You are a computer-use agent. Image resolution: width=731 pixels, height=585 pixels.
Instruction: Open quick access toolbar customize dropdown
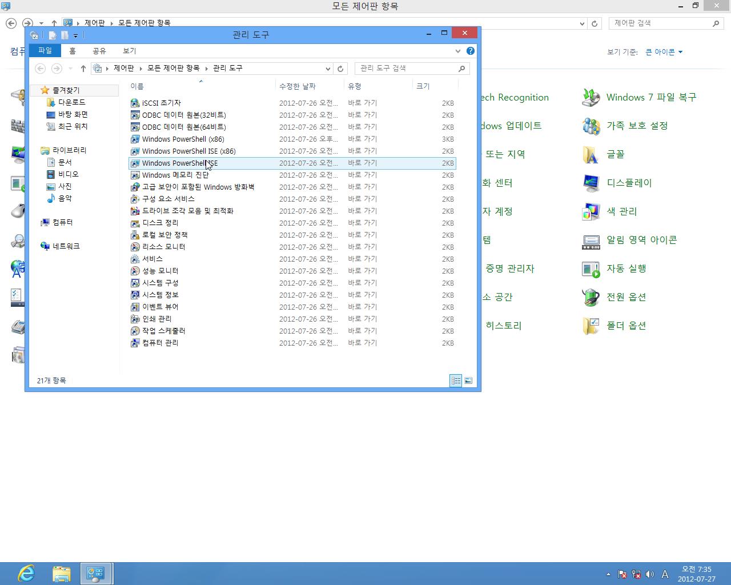[x=75, y=35]
